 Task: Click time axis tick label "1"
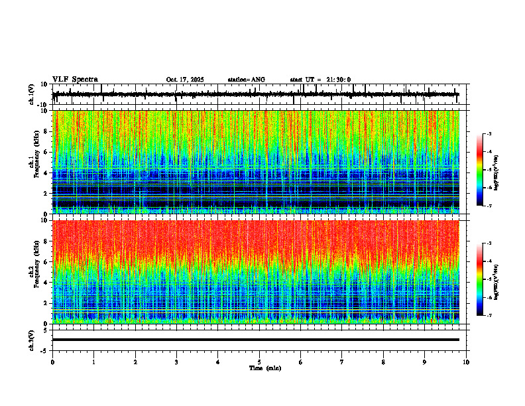(x=93, y=362)
